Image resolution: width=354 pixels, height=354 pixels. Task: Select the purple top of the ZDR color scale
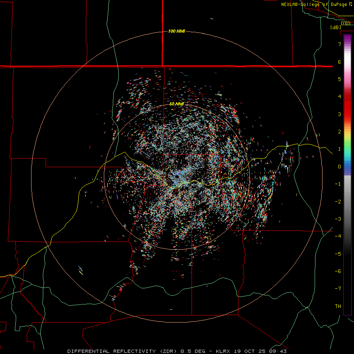coord(347,39)
